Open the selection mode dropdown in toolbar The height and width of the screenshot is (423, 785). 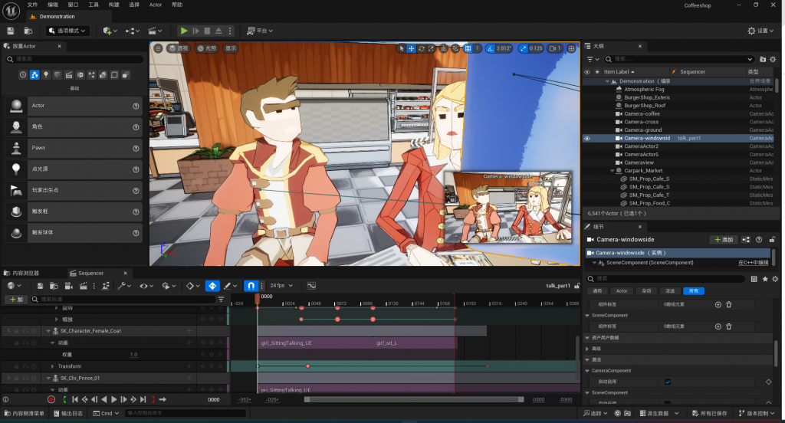pos(68,31)
